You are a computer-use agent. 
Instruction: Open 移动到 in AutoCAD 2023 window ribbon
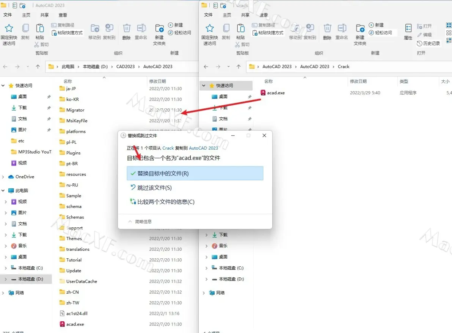94,31
